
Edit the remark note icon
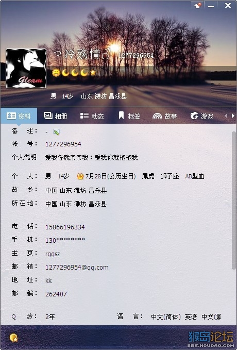[x=56, y=132]
